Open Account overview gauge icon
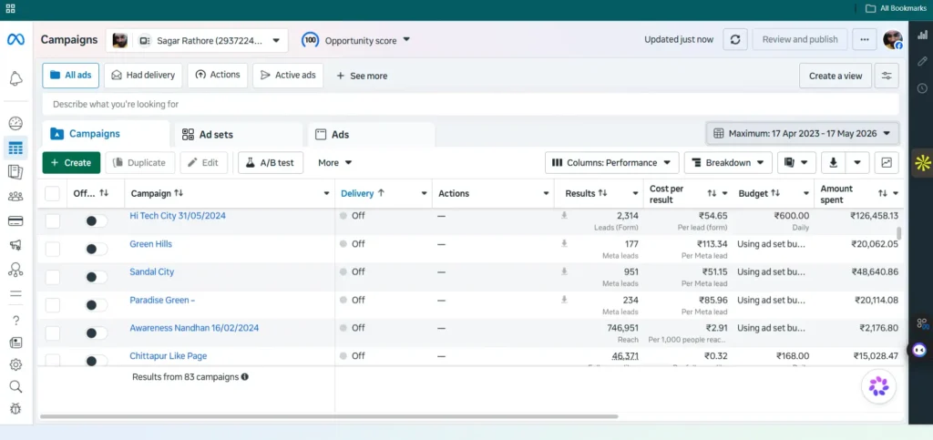 [15, 124]
